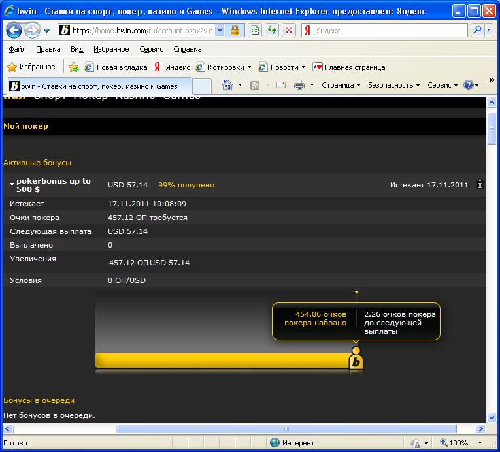Click the security padlock icon in address bar
The image size is (500, 452).
tap(235, 31)
